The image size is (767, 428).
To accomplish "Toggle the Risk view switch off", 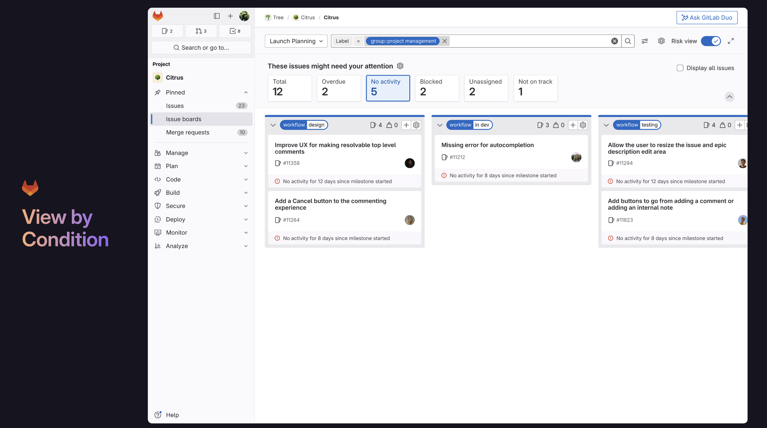I will point(711,41).
